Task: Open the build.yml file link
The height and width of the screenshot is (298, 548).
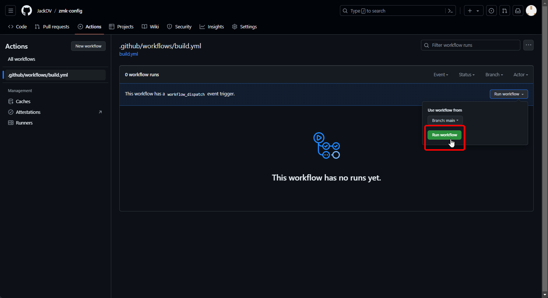Action: 129,54
